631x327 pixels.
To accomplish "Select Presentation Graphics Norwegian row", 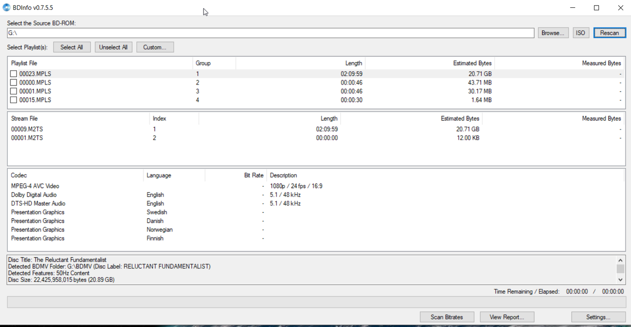I will coord(316,230).
